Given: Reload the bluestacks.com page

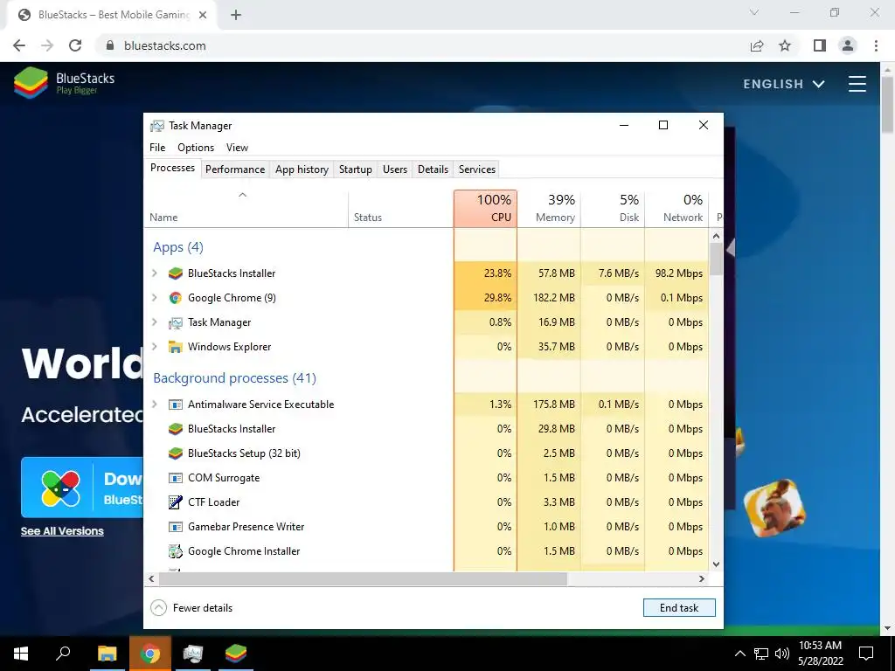Looking at the screenshot, I should 75,45.
